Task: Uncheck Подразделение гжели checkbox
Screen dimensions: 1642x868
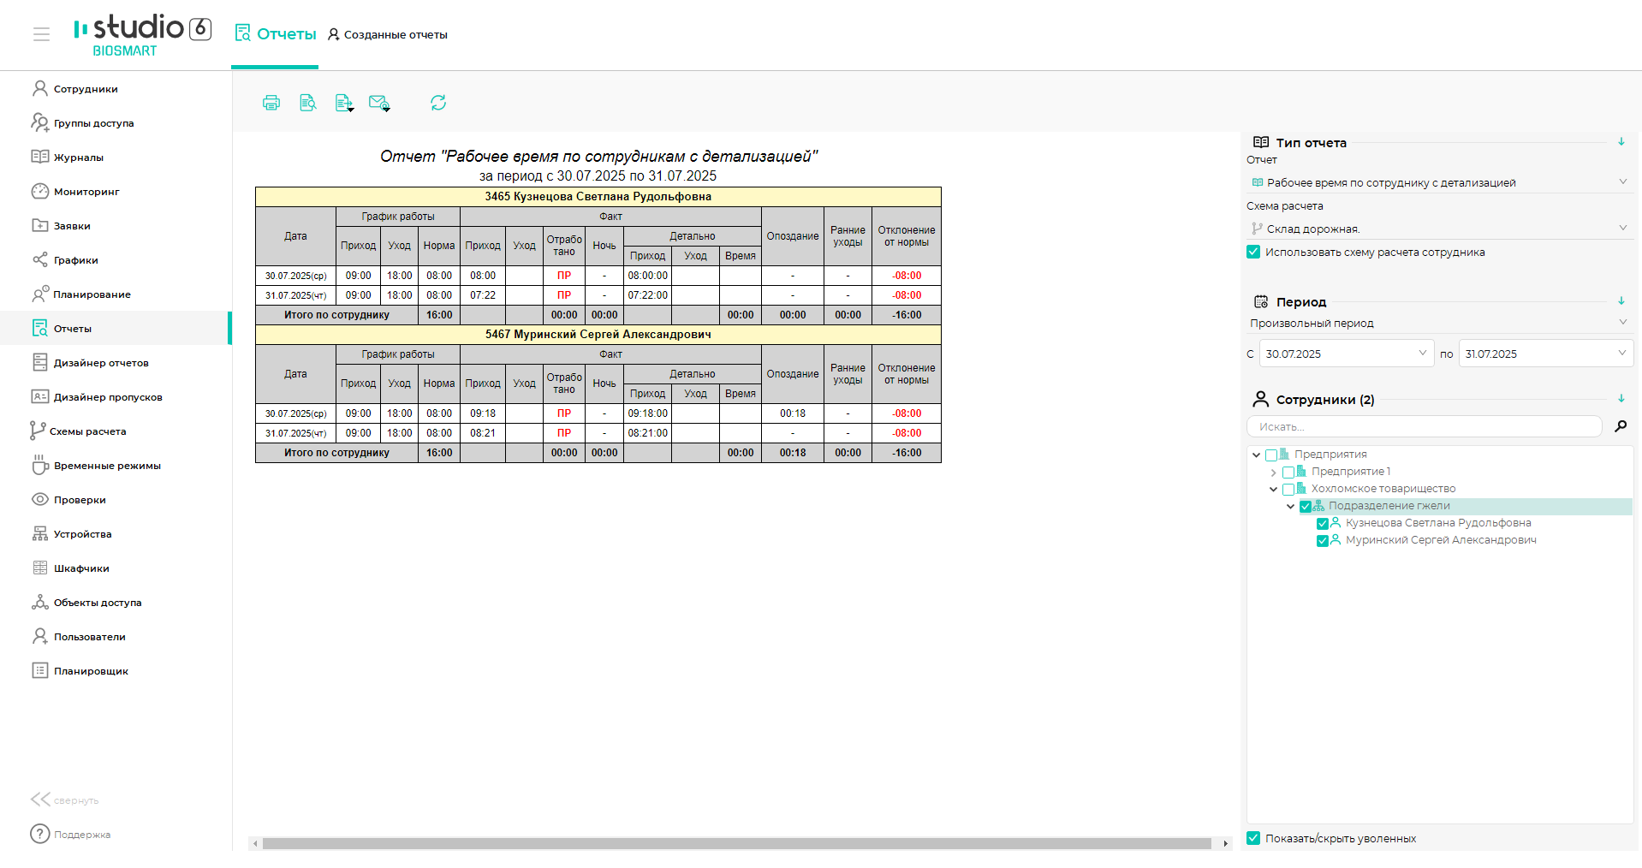Action: click(x=1306, y=507)
